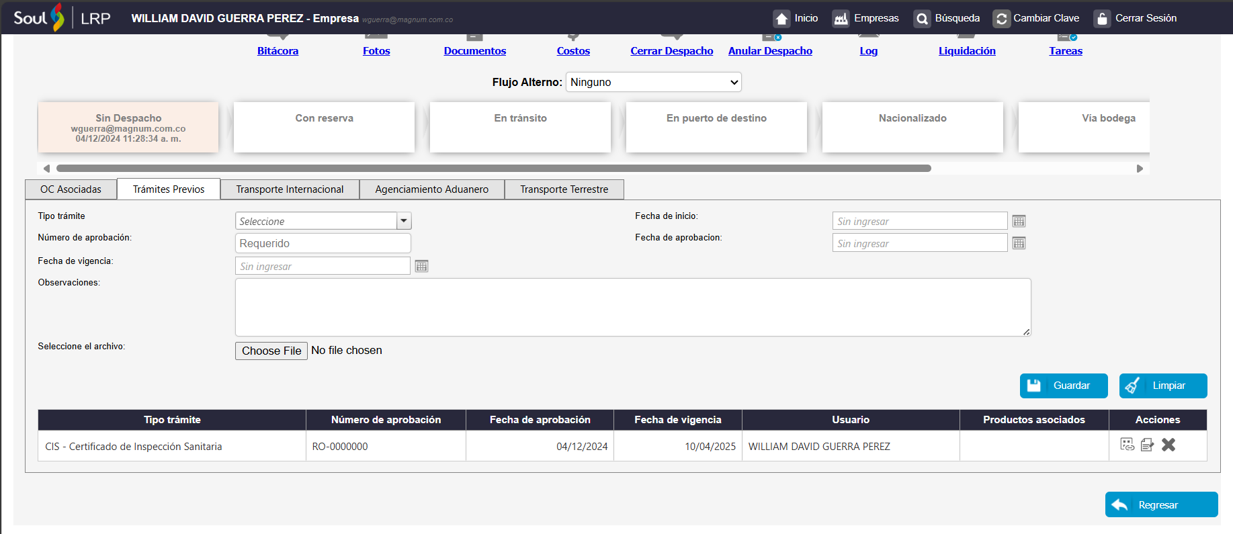Open calendar picker for Fecha de vigencia
Viewport: 1233px width, 534px height.
421,267
